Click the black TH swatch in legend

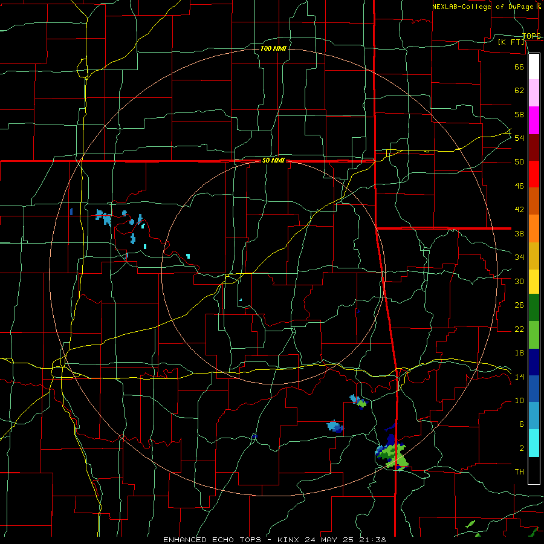[534, 470]
